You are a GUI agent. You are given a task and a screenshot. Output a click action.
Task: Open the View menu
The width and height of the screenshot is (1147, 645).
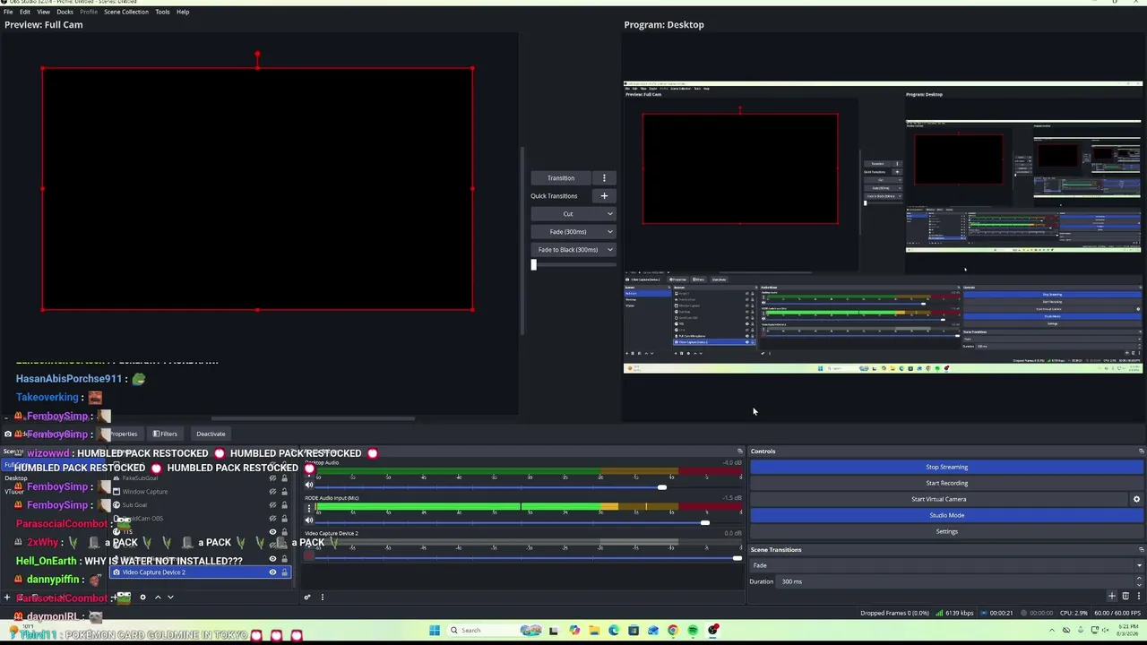click(x=43, y=12)
